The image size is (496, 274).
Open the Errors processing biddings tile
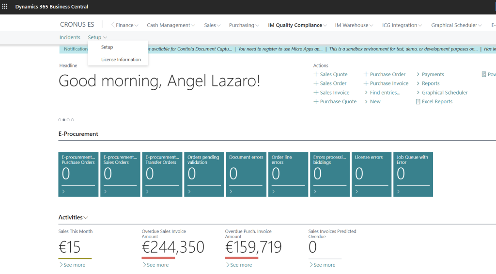tap(329, 174)
